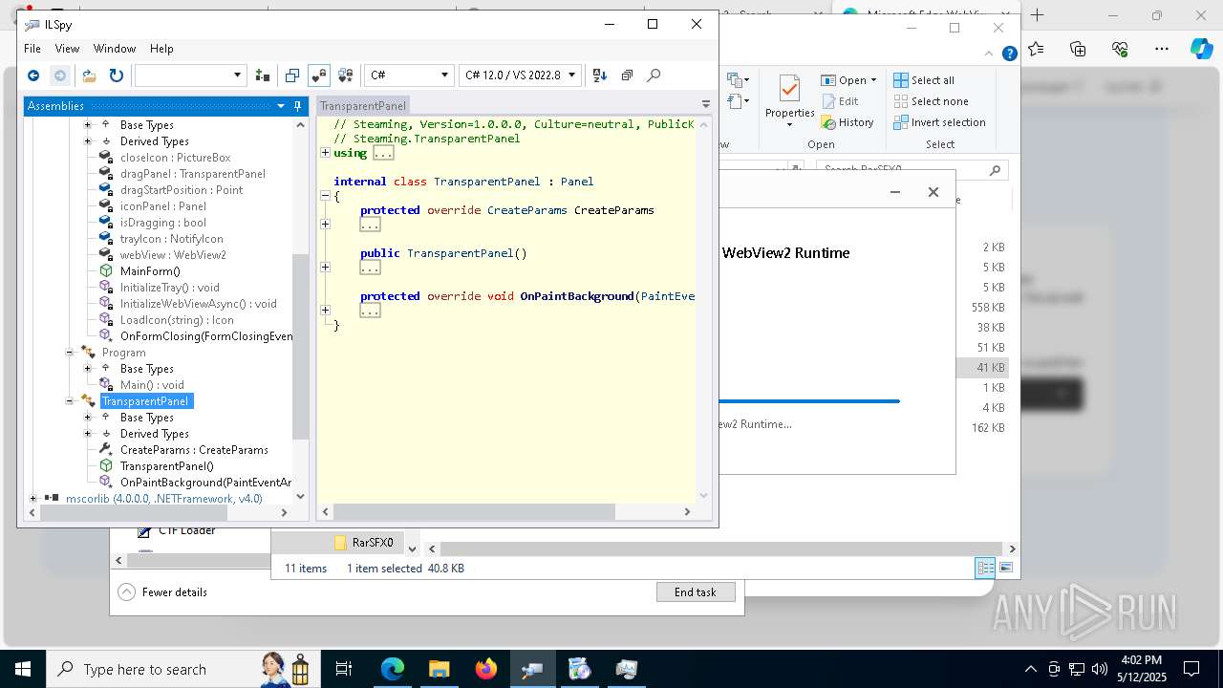Image resolution: width=1223 pixels, height=688 pixels.
Task: Open the document tab list arrow
Action: [x=706, y=104]
